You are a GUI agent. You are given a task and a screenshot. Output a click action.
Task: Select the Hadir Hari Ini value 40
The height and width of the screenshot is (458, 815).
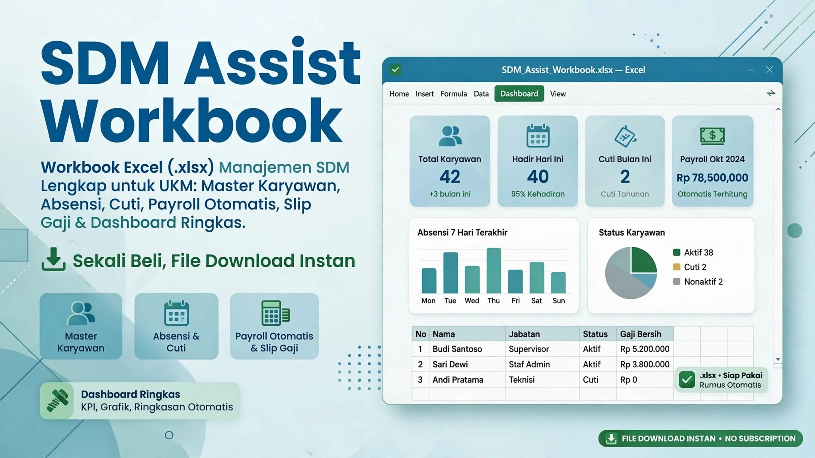click(x=538, y=177)
